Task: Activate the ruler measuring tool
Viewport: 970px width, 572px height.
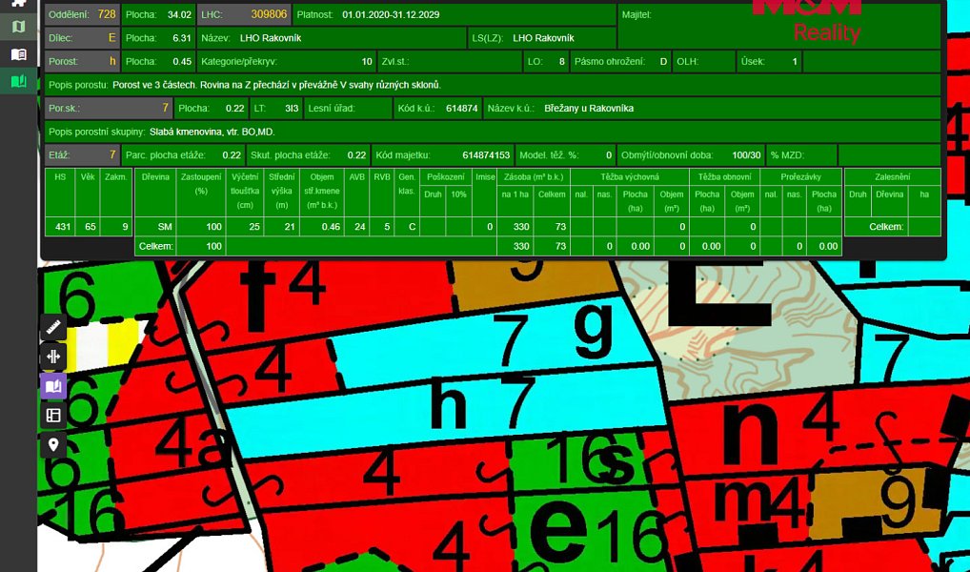Action: coord(53,327)
